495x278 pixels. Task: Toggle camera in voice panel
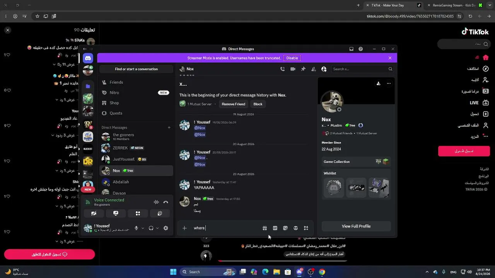point(94,213)
